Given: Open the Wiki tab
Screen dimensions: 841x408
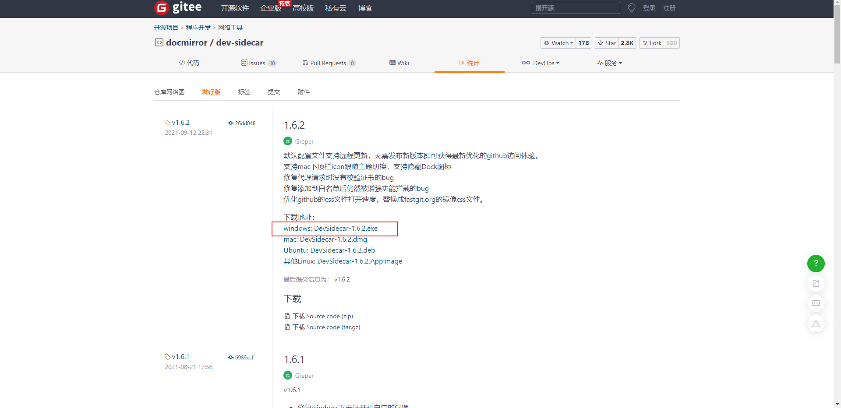Looking at the screenshot, I should click(x=399, y=63).
